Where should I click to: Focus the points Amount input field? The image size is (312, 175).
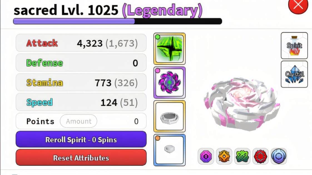[x=79, y=121]
